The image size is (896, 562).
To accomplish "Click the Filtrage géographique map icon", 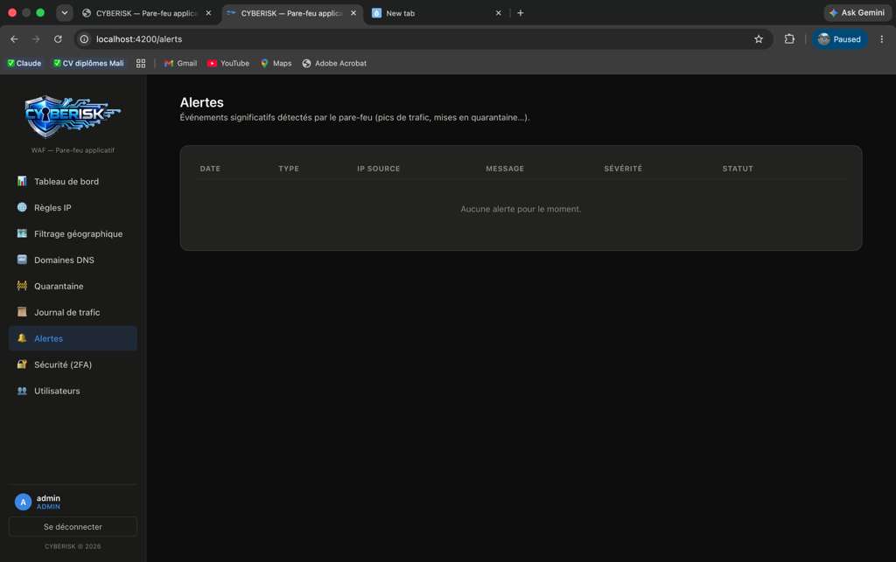I will pos(22,233).
